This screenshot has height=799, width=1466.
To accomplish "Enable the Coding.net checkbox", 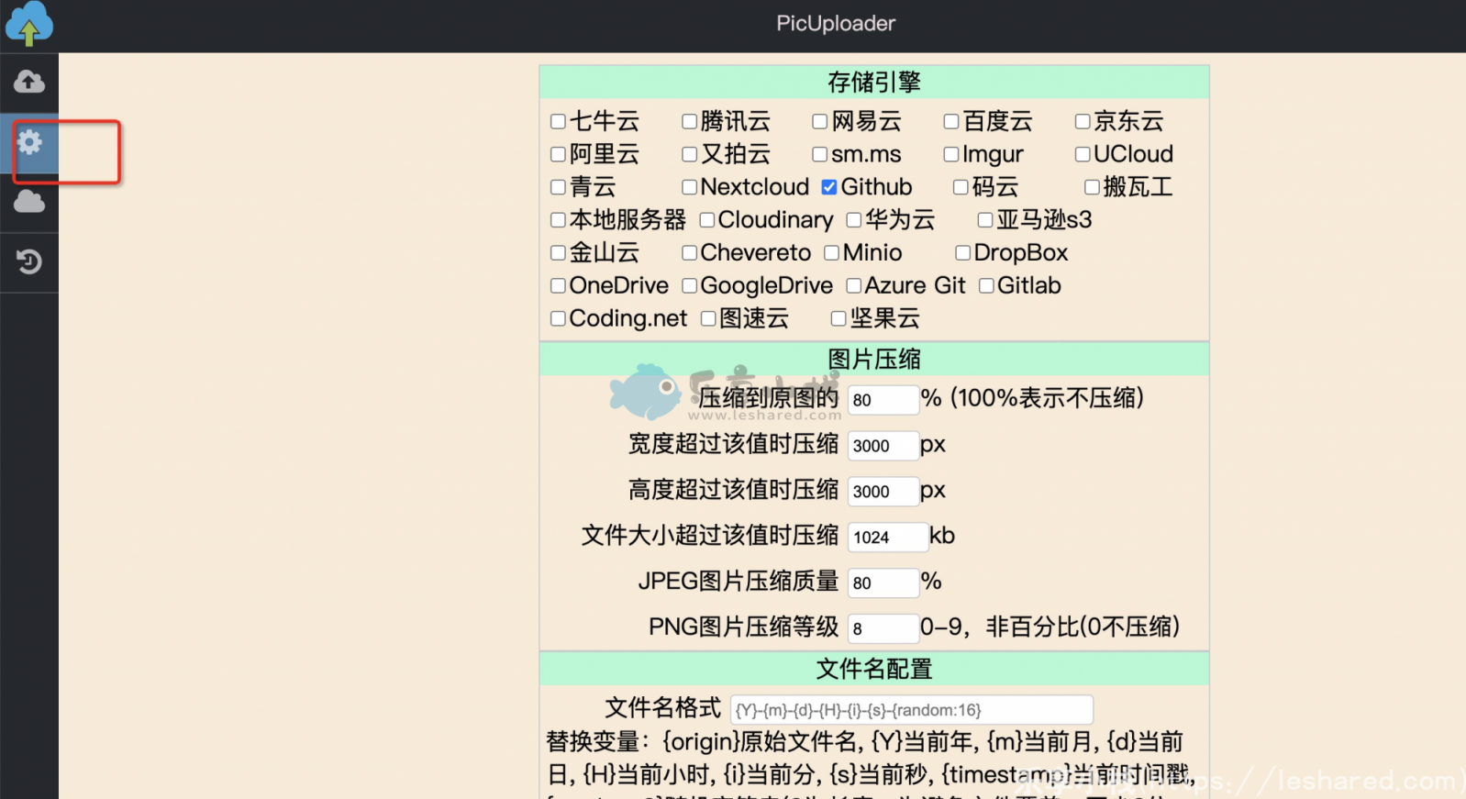I will (x=558, y=318).
